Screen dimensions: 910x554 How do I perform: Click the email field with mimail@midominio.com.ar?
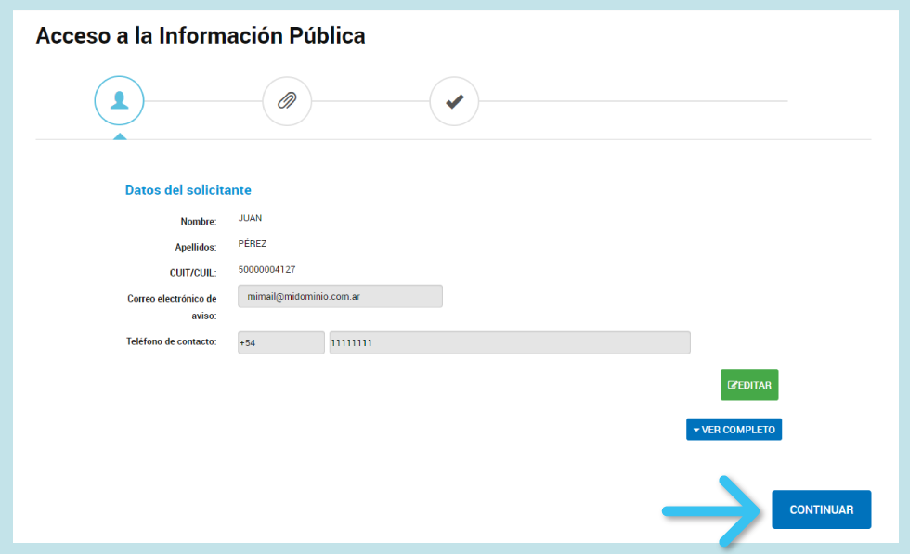(x=339, y=296)
